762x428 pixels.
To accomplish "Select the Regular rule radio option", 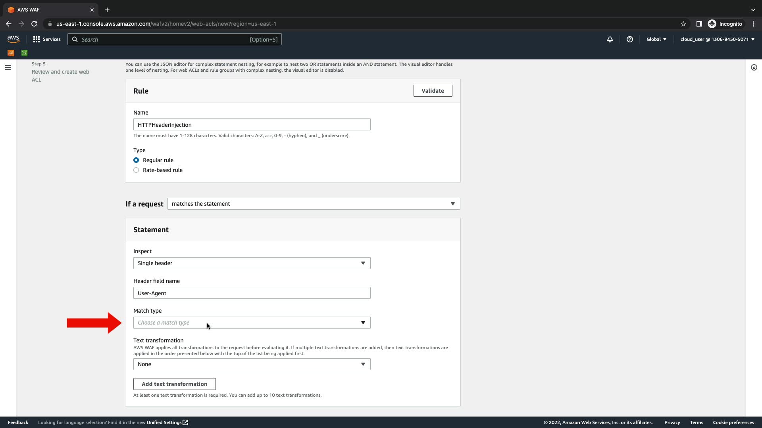I will (136, 160).
